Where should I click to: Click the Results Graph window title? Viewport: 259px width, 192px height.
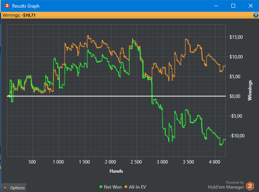(x=26, y=6)
